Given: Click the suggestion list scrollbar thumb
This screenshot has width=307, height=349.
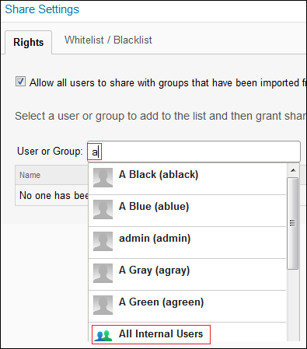Looking at the screenshot, I should pos(293,224).
